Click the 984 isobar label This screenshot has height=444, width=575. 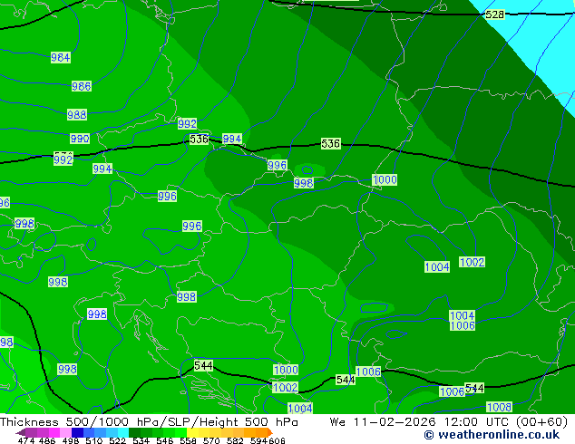(61, 57)
